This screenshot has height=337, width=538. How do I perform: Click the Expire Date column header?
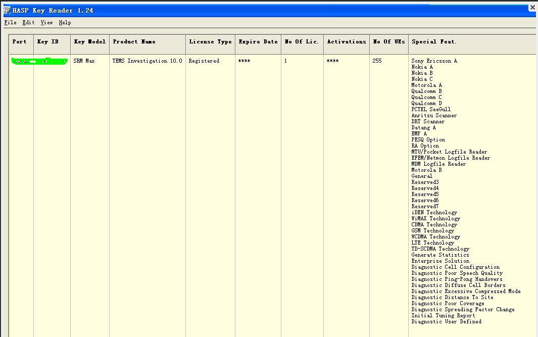tap(258, 44)
